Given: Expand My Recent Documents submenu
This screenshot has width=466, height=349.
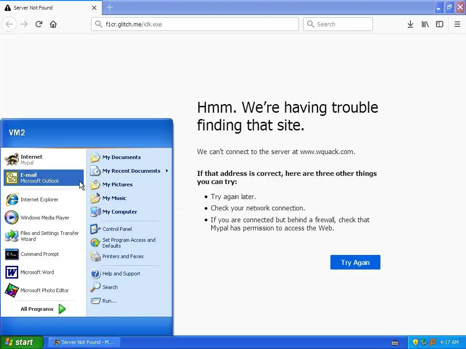Looking at the screenshot, I should click(129, 171).
